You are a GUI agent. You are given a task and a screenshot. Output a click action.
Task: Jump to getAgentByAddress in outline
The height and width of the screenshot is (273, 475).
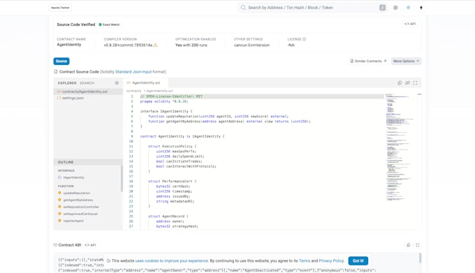pyautogui.click(x=78, y=200)
